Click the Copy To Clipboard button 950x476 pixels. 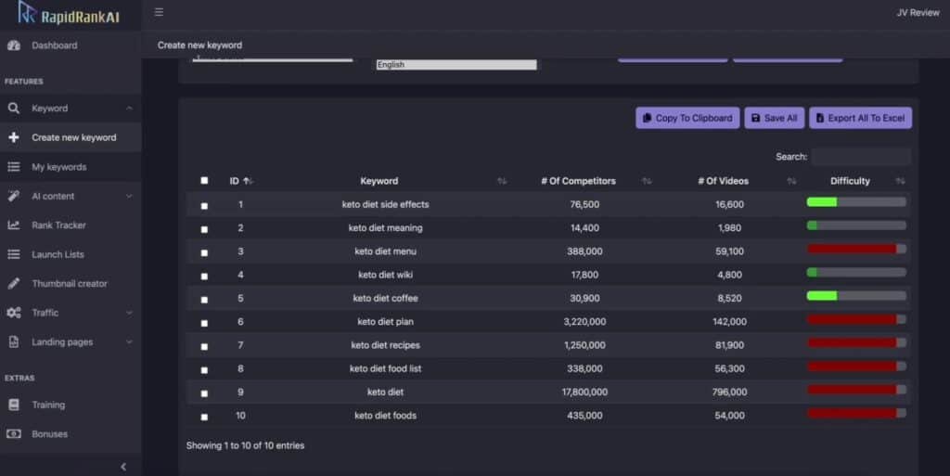[687, 118]
